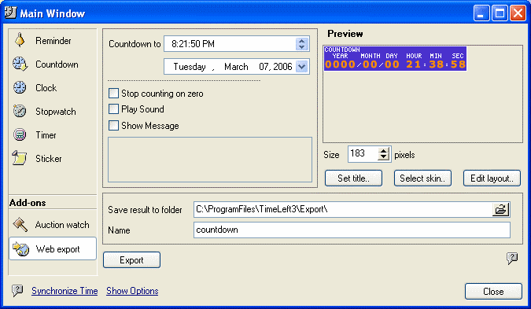This screenshot has width=531, height=309.
Task: Click the Edit layout.. button
Action: tap(492, 178)
